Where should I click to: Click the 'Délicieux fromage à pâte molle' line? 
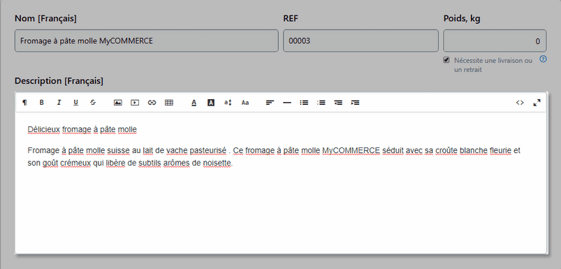[82, 129]
